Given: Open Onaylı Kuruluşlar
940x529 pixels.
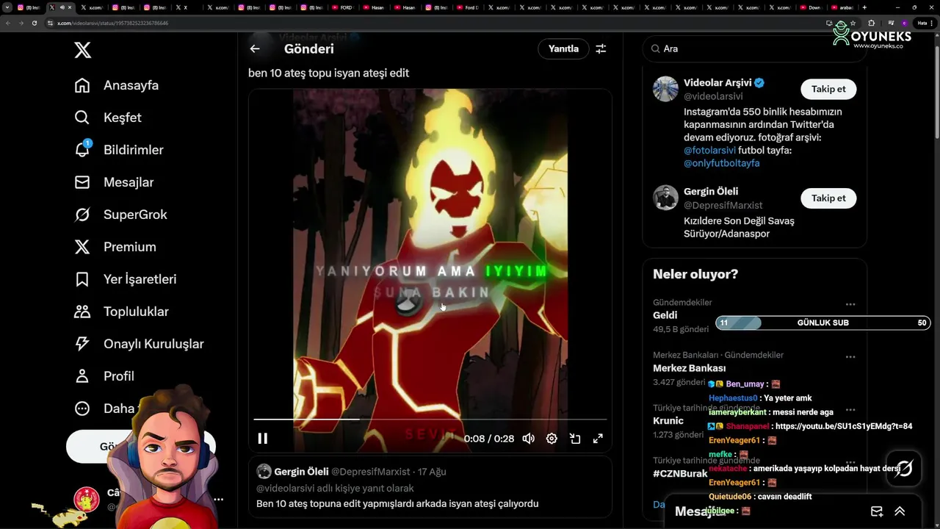Looking at the screenshot, I should pos(140,344).
